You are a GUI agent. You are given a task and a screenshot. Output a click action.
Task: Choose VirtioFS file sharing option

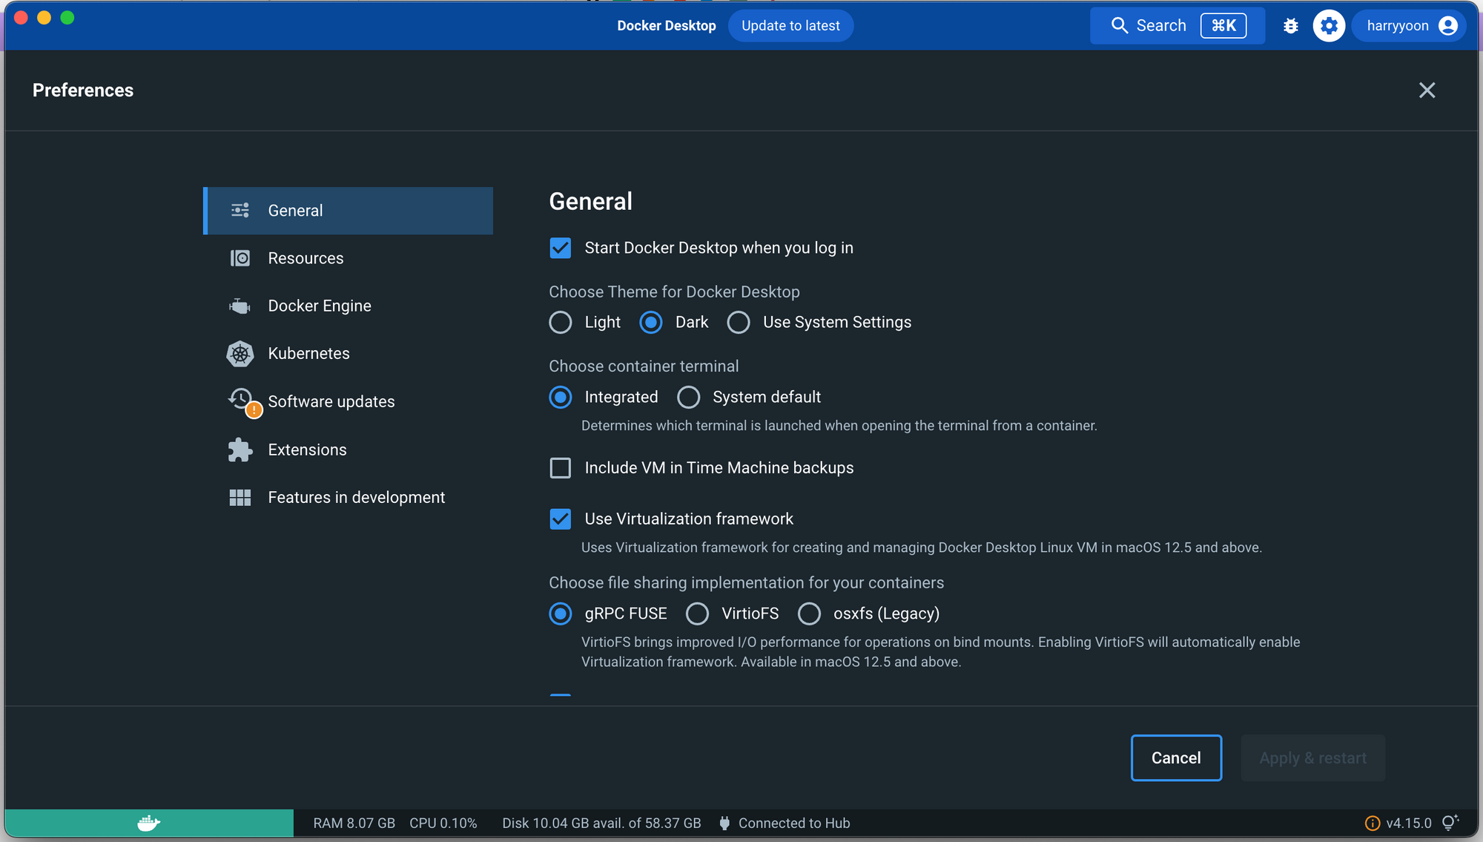tap(697, 614)
